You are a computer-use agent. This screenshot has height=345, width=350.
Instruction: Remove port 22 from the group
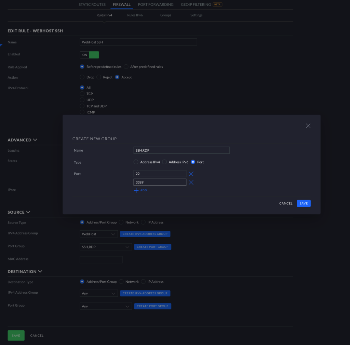coord(191,174)
